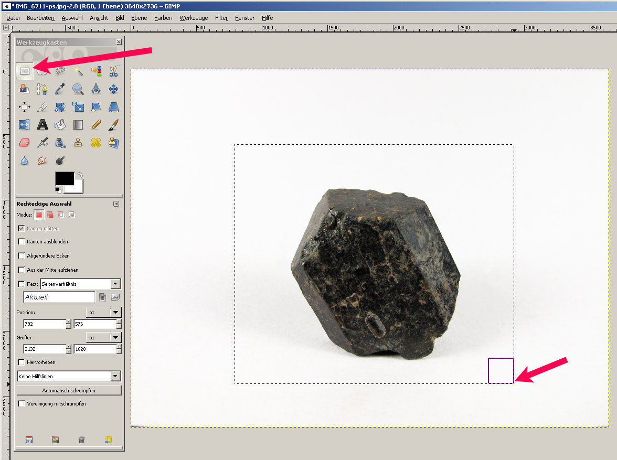Toggle the Abgerundete Ecken checkbox

pyautogui.click(x=22, y=256)
